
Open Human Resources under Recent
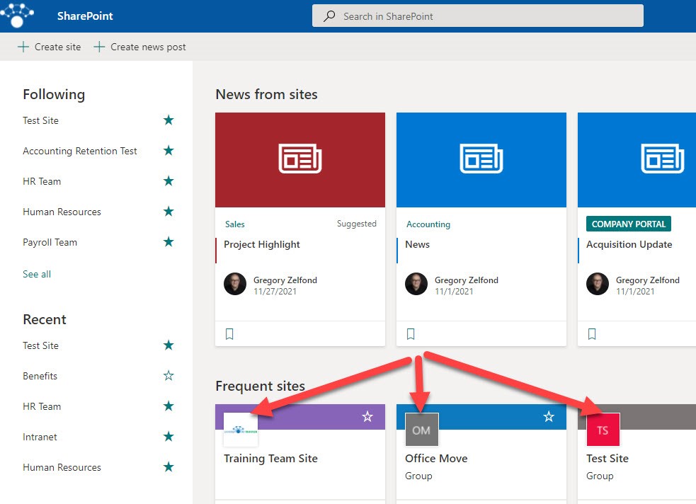click(x=62, y=468)
